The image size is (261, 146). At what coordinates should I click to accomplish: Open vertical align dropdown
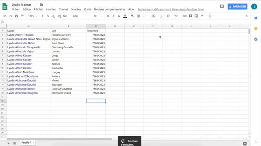point(162,16)
